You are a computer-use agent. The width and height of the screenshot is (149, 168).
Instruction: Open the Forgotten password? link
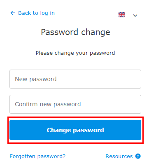coord(37,156)
